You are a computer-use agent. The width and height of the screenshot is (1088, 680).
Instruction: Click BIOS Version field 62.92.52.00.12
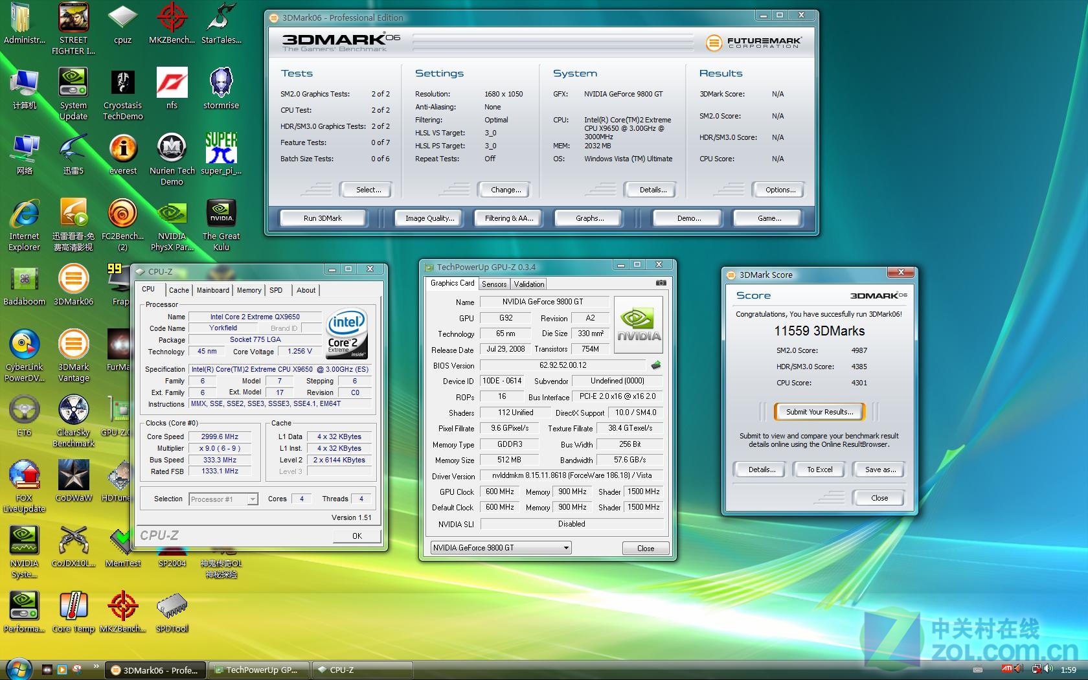point(563,365)
